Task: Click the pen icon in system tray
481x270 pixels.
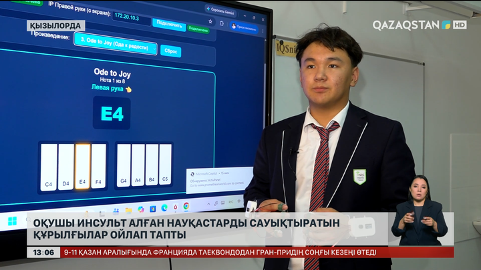Action: (x=216, y=203)
